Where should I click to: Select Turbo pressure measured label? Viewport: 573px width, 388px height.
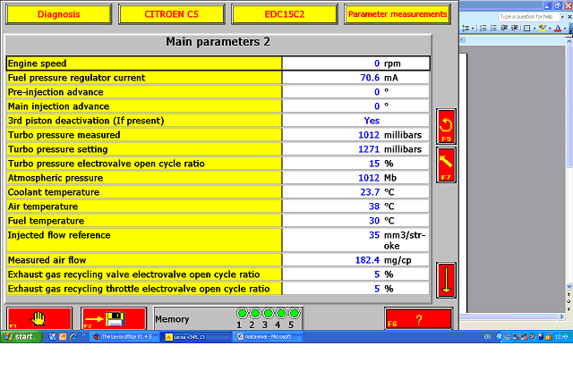pyautogui.click(x=144, y=135)
